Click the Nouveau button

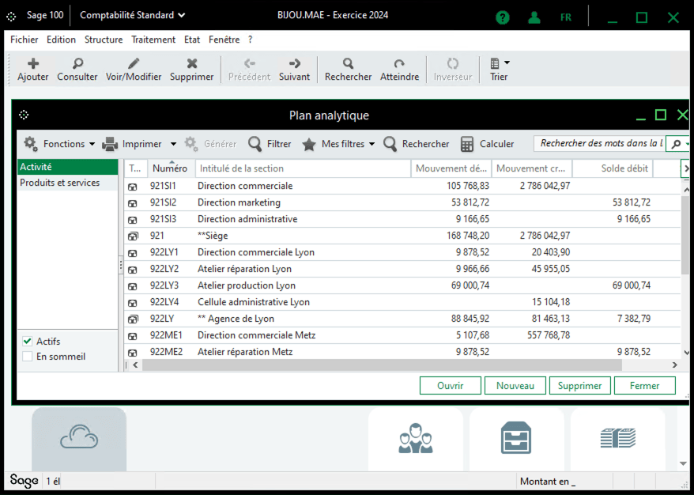click(x=515, y=386)
